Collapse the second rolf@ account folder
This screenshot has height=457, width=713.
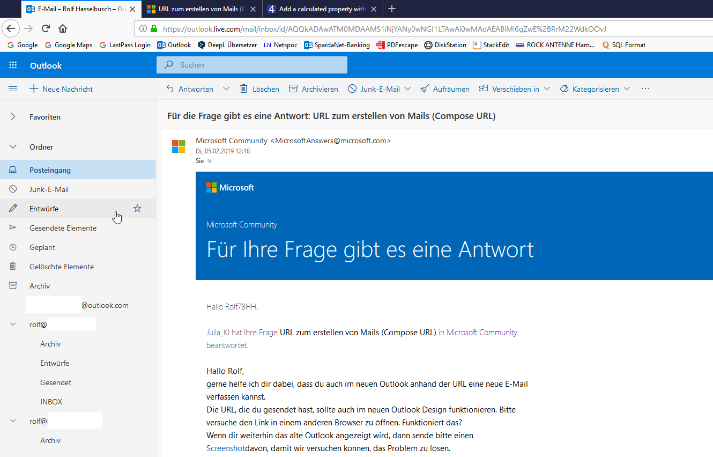click(x=13, y=421)
